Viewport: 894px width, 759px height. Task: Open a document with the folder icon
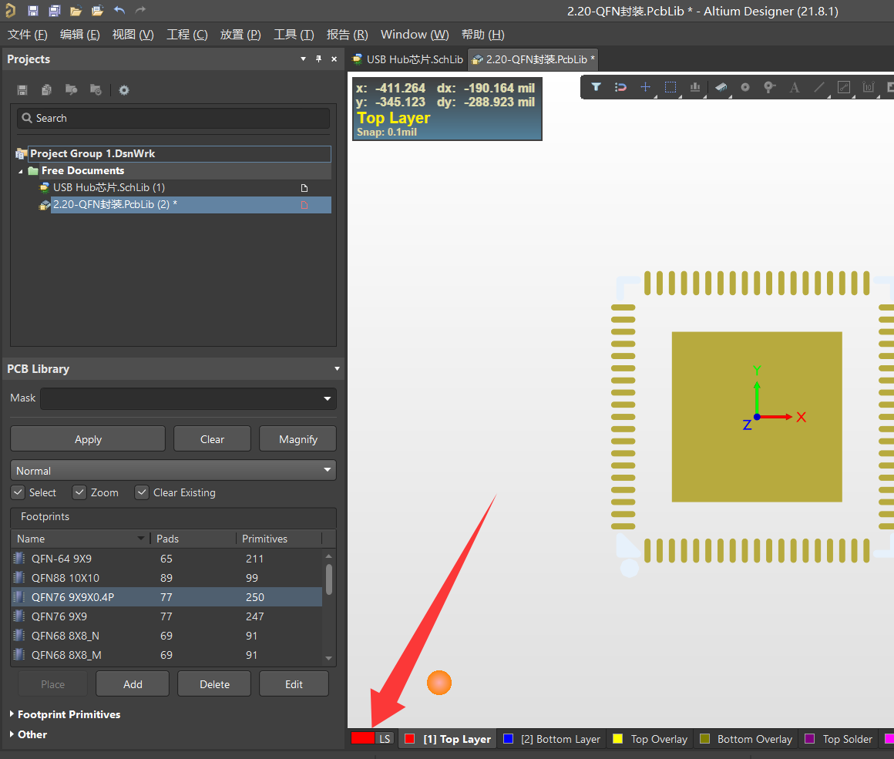pos(76,11)
